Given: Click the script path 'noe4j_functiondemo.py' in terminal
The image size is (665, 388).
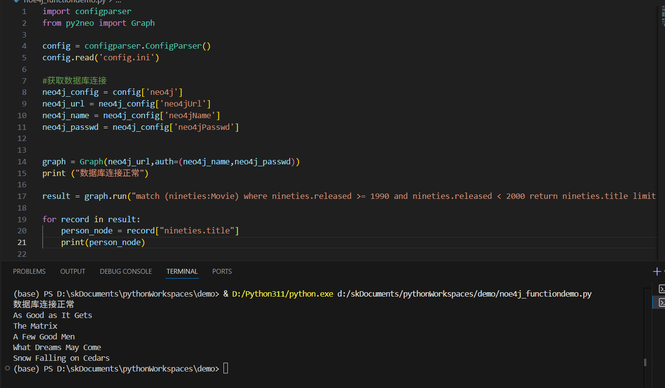Looking at the screenshot, I should tap(545, 294).
